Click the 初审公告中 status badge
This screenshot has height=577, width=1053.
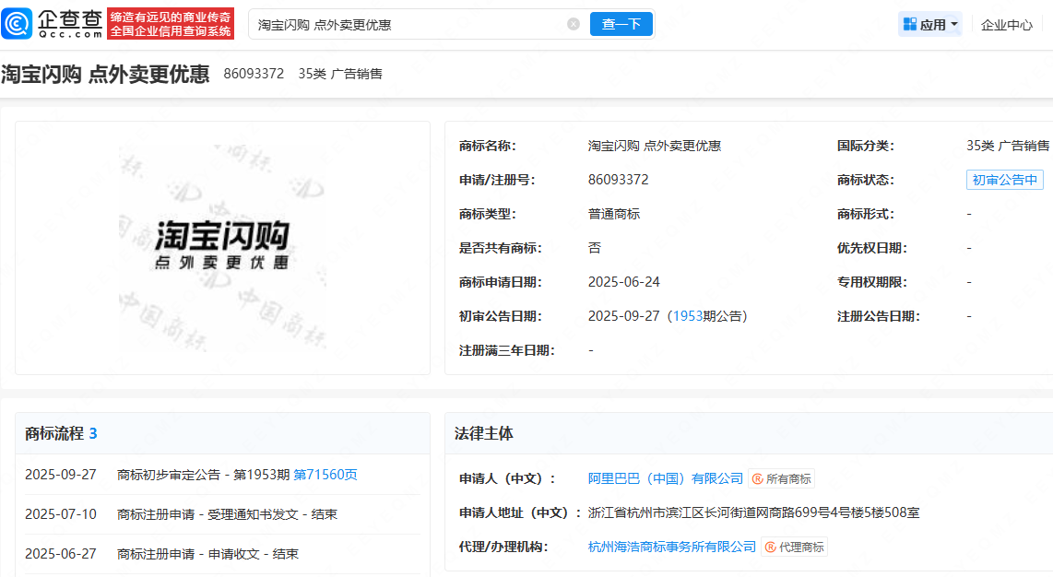1004,180
